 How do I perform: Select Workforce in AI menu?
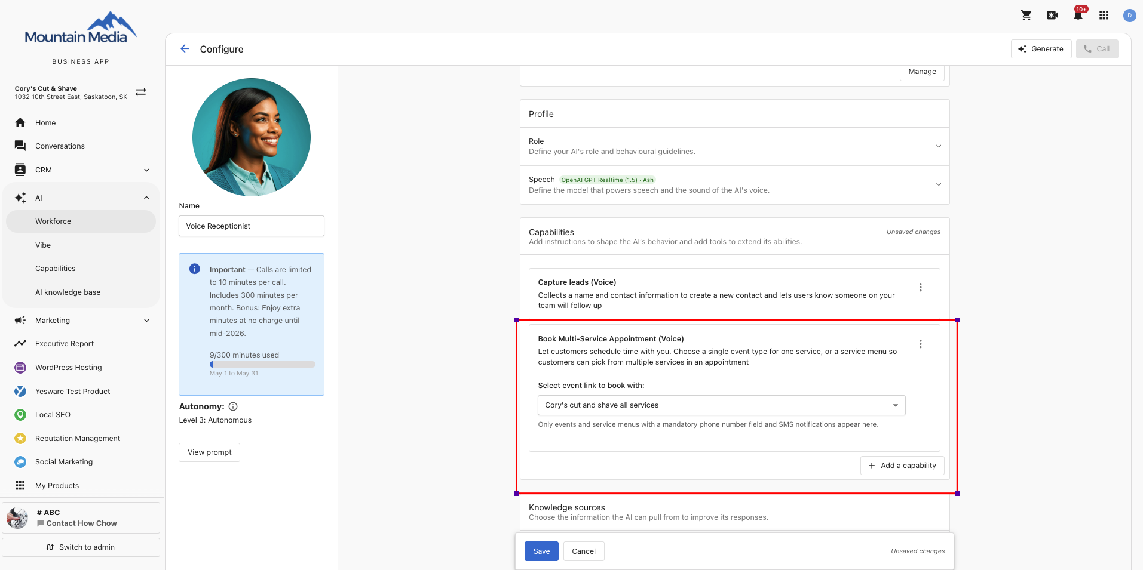coord(81,221)
